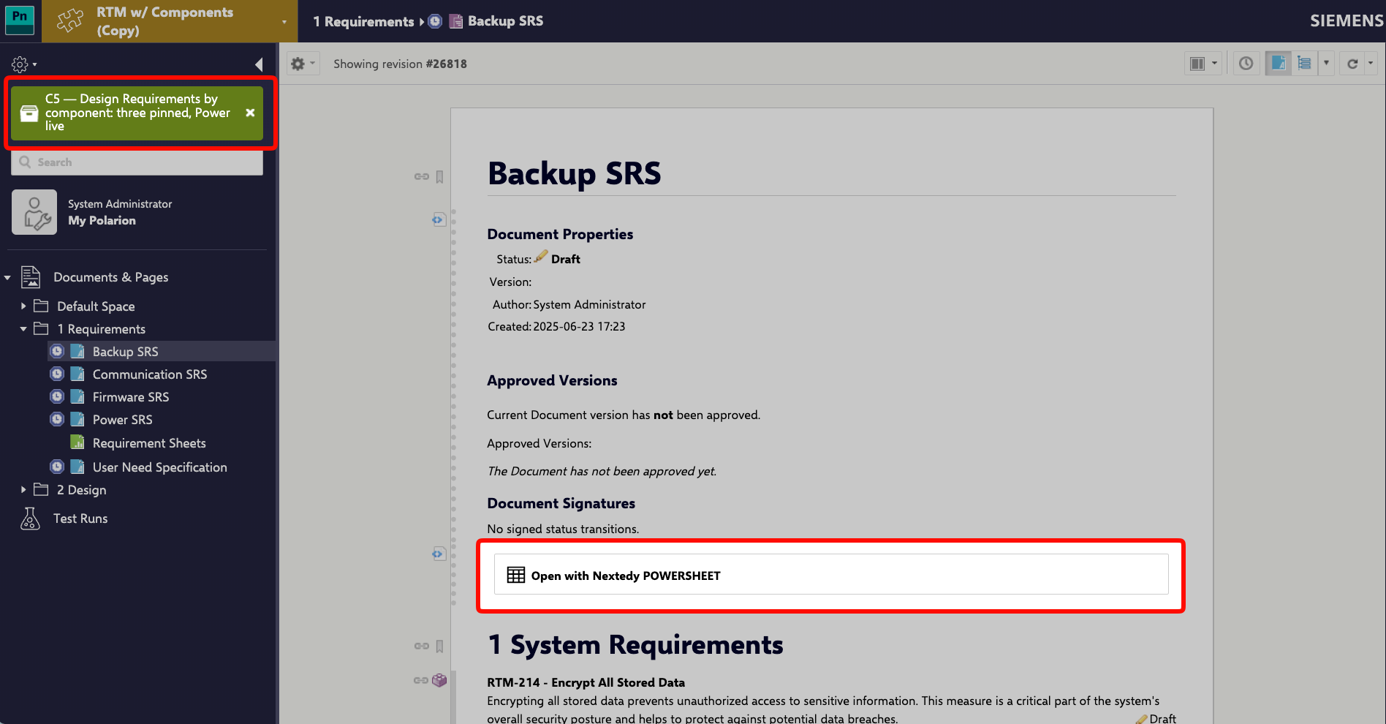
Task: Click the bookmark icon beside Backup SRS title
Action: 440,176
